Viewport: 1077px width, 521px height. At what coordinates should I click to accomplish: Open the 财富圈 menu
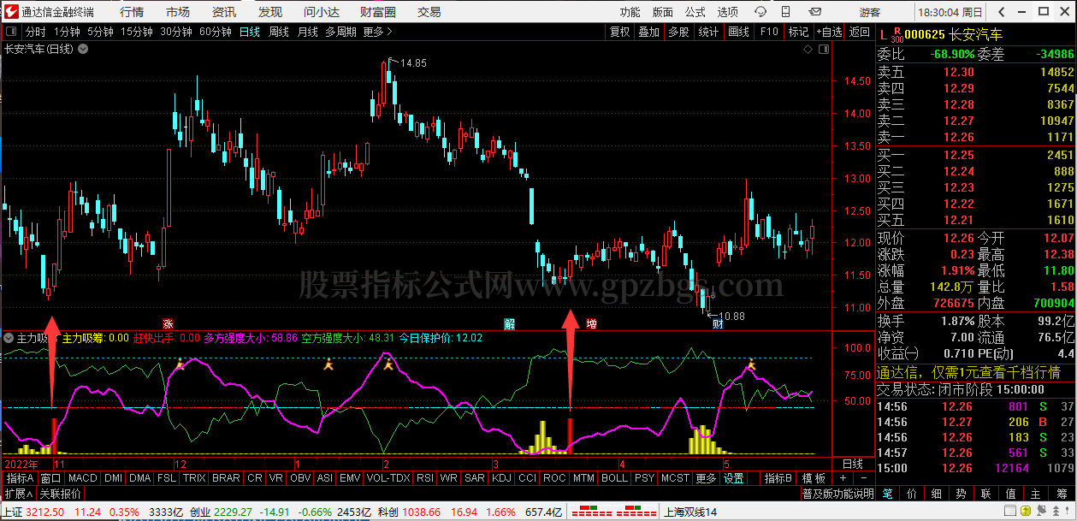[x=378, y=12]
